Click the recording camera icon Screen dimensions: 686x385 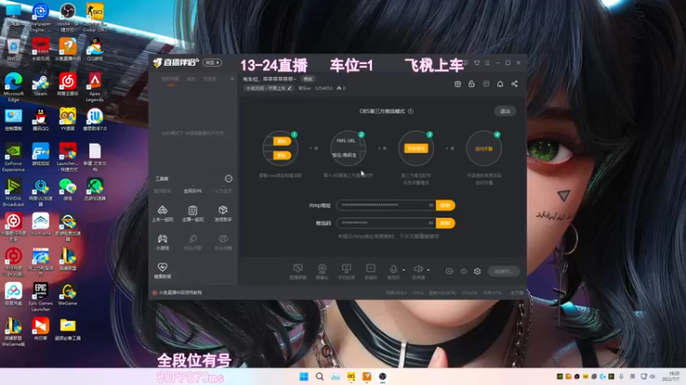pos(449,271)
